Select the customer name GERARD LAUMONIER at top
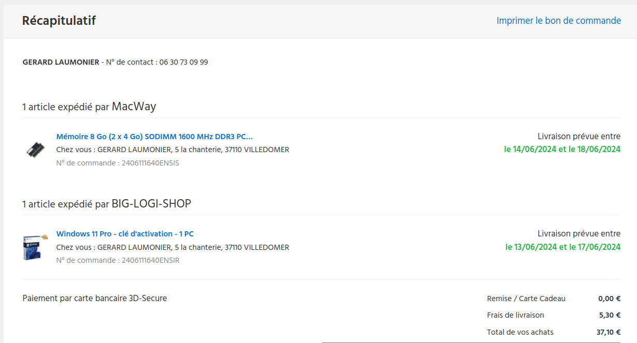This screenshot has height=343, width=637. tap(61, 62)
